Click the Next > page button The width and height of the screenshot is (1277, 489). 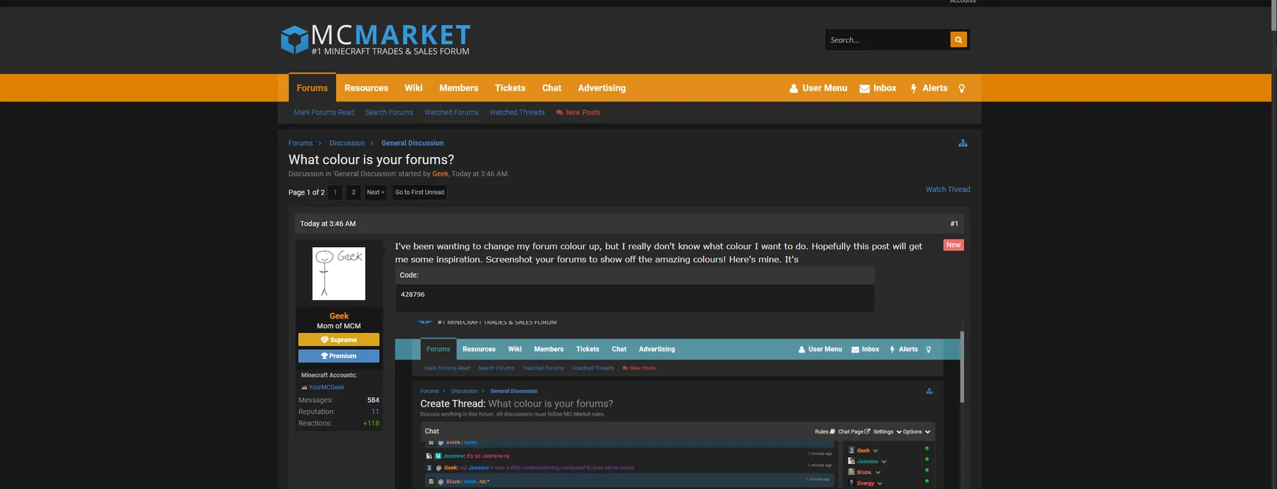click(375, 192)
